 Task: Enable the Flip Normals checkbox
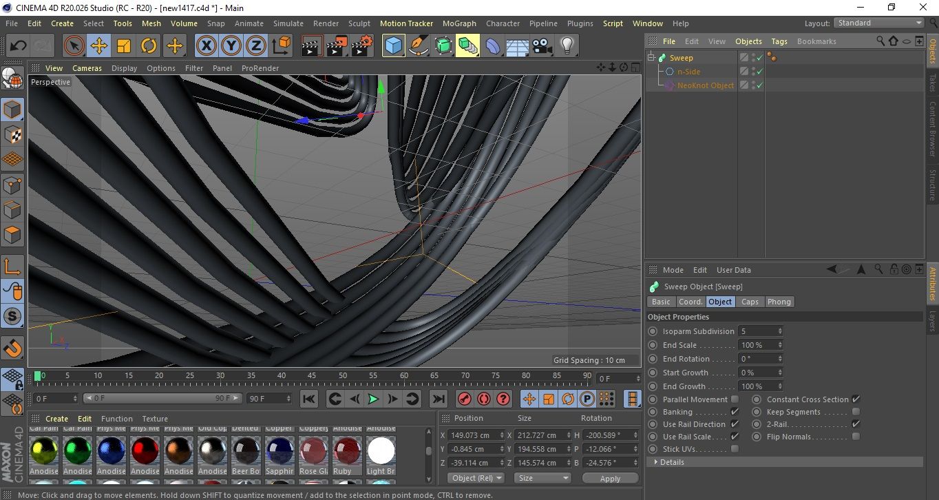[x=856, y=437]
